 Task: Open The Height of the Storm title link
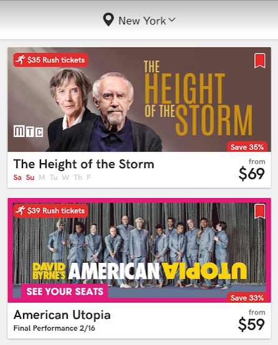pyautogui.click(x=84, y=164)
